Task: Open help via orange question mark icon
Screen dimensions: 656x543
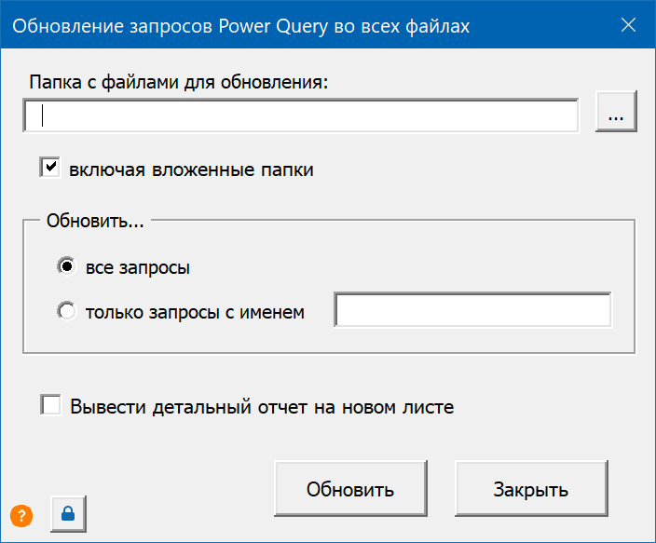Action: click(21, 516)
